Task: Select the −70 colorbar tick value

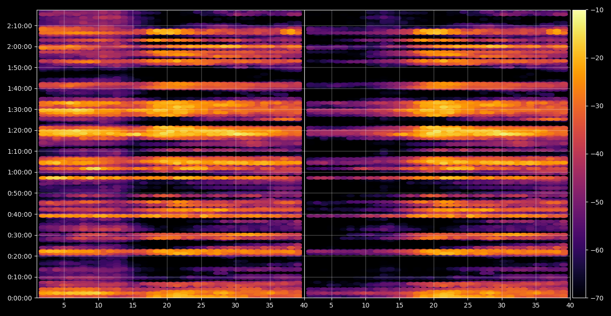Action: 597,298
